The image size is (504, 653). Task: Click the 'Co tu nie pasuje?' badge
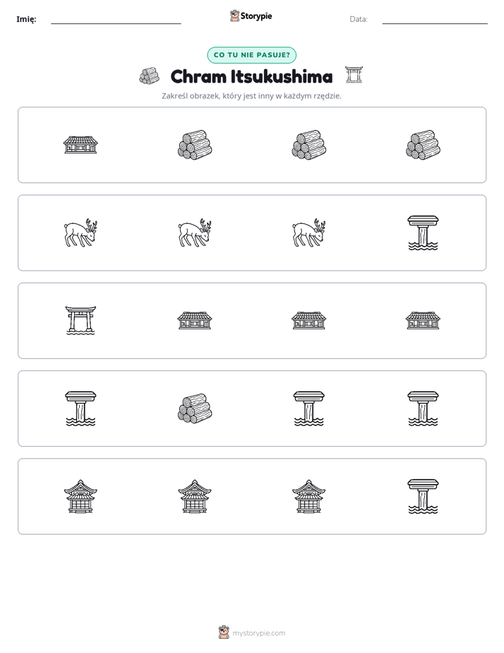[x=251, y=55]
